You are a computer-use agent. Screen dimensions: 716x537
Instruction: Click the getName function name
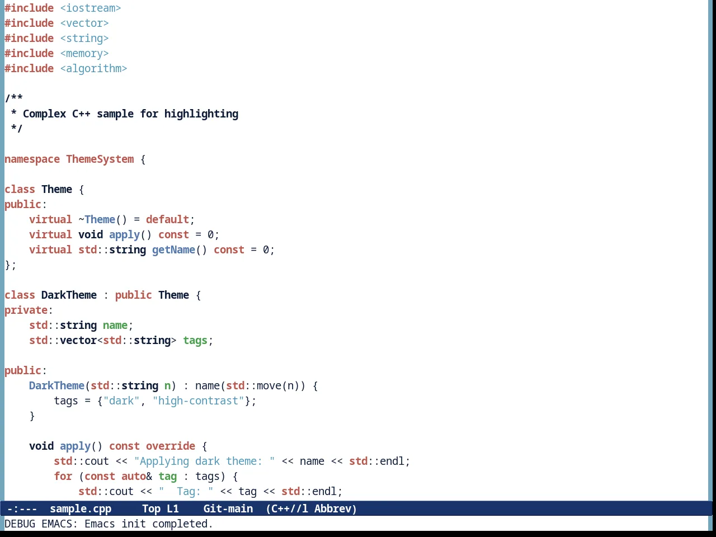pos(173,249)
